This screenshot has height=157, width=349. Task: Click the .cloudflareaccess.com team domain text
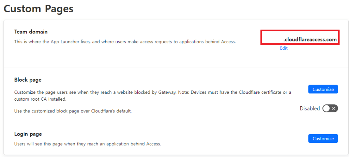[310, 39]
